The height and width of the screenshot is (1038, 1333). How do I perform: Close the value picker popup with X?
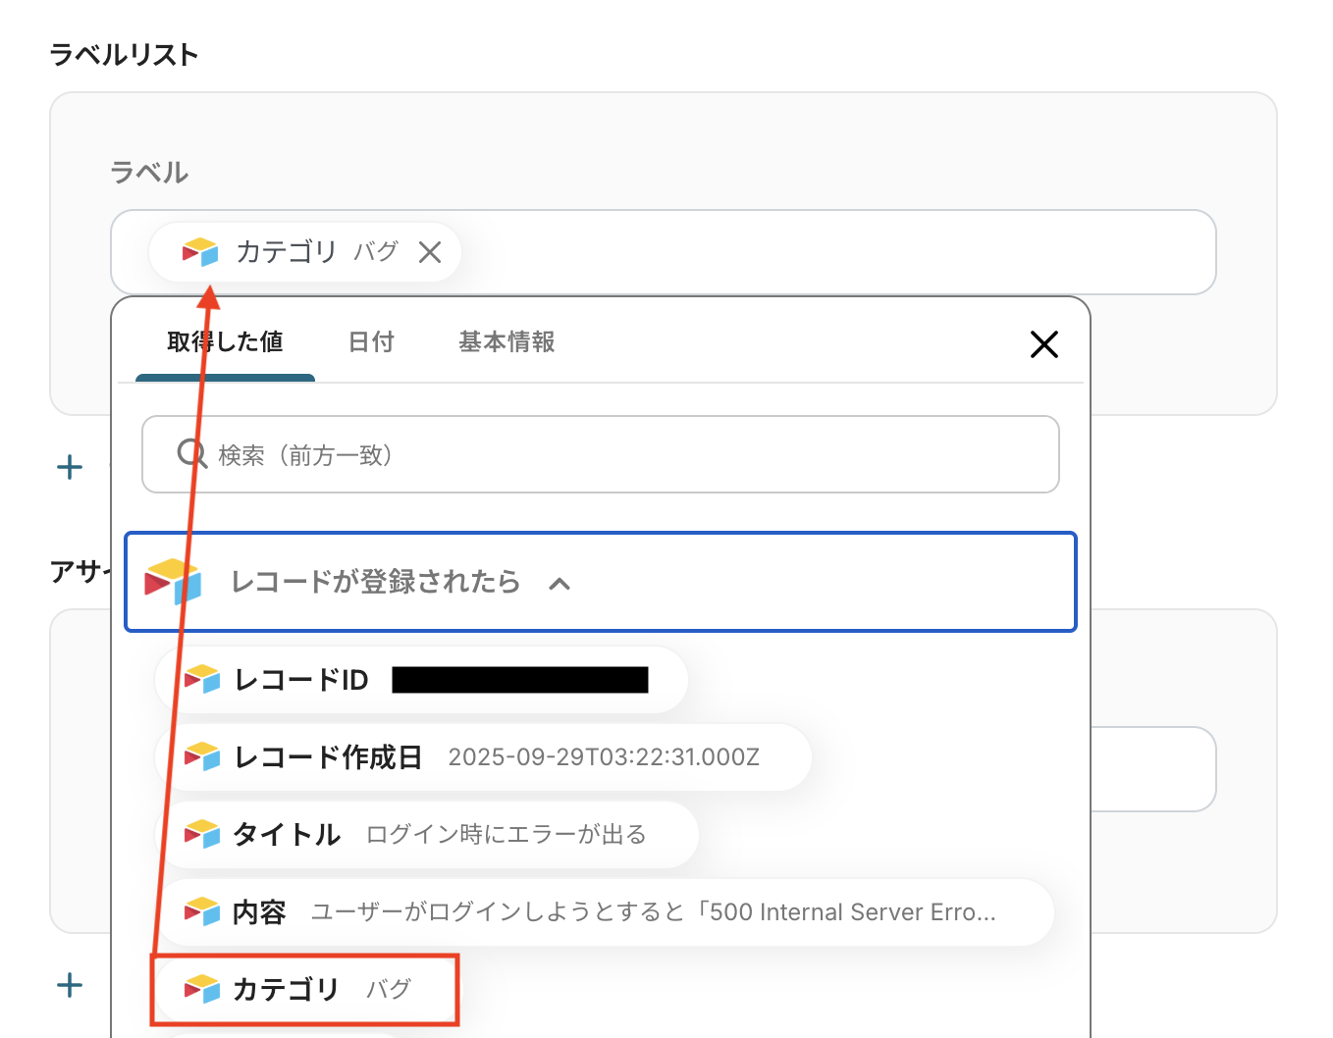[x=1043, y=344]
